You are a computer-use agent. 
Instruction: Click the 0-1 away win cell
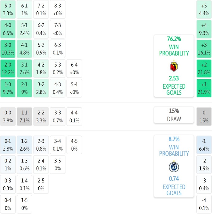tap(8, 145)
